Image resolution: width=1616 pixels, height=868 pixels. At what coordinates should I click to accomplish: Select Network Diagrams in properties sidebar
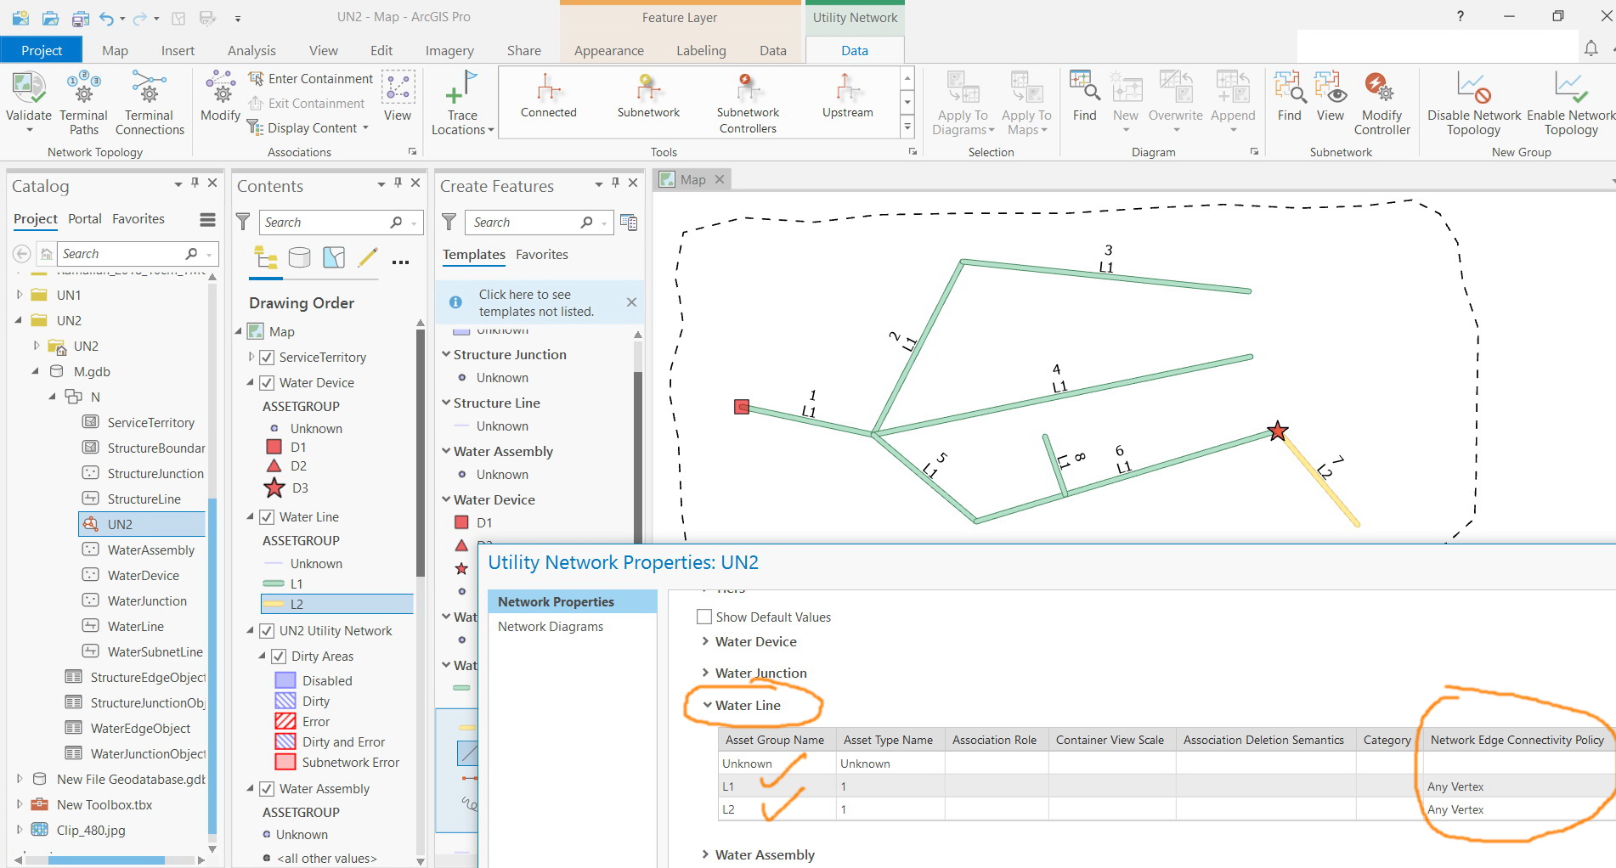(551, 627)
